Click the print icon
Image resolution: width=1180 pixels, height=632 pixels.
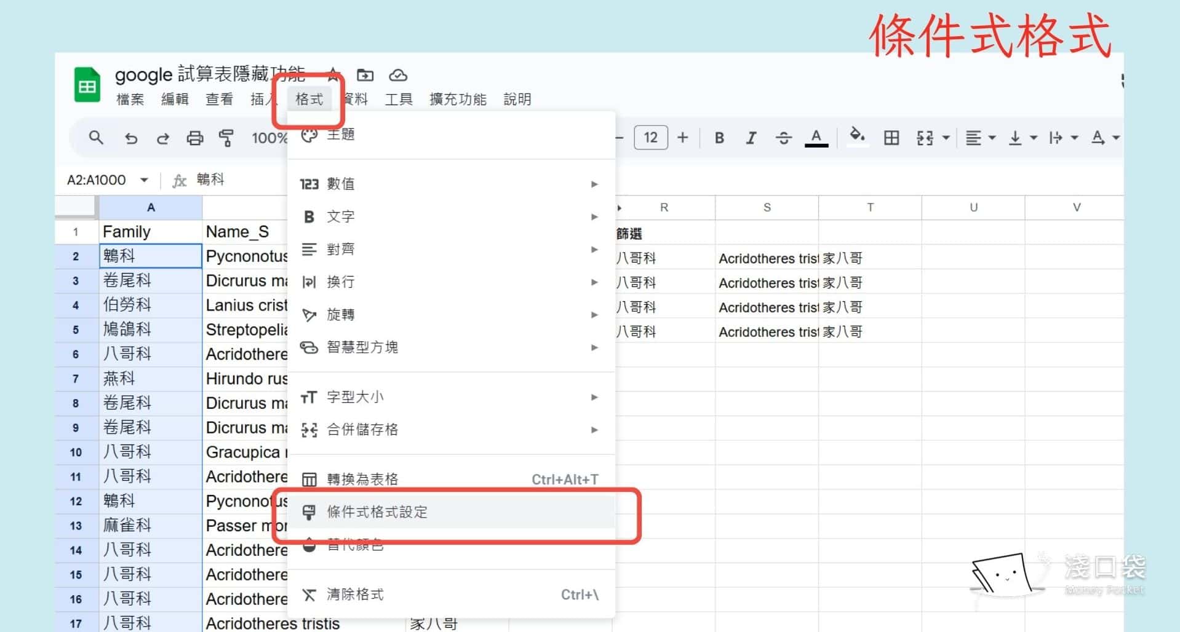click(195, 137)
